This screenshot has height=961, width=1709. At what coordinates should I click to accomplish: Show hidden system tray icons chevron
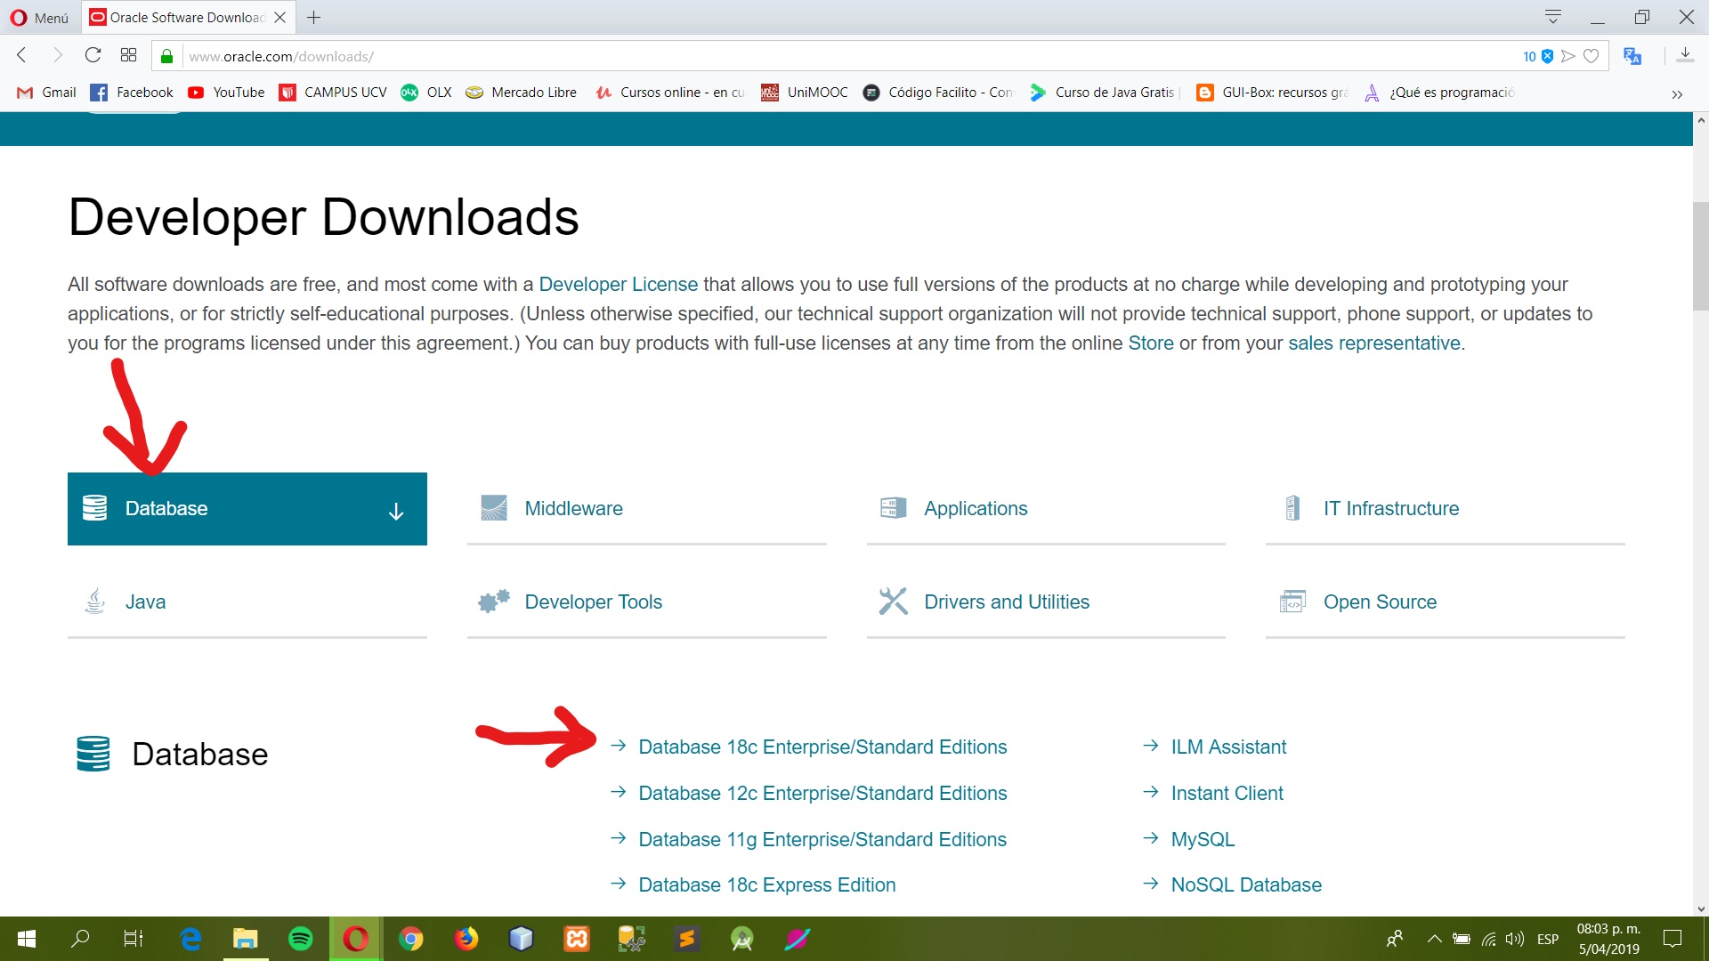1434,939
